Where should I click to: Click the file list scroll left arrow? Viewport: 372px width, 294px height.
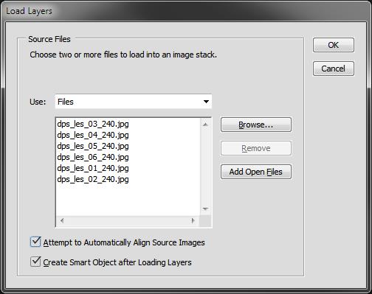(x=62, y=220)
